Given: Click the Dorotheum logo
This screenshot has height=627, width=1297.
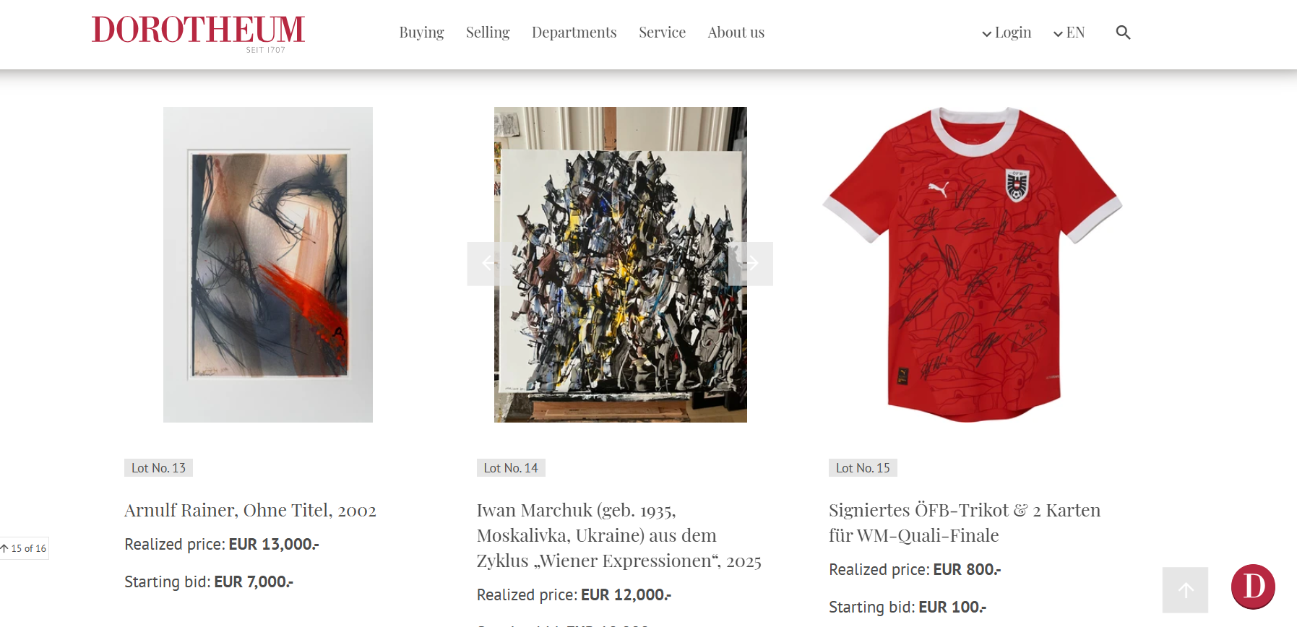Looking at the screenshot, I should (x=199, y=33).
